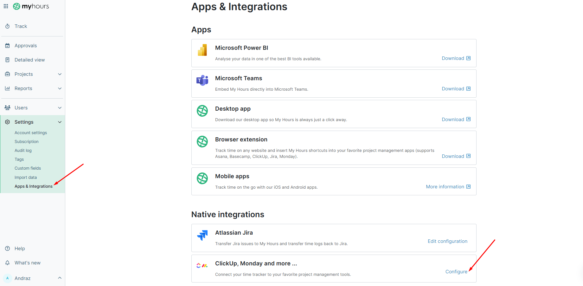
Task: Select Apps & Integrations in sidebar
Action: 34,186
